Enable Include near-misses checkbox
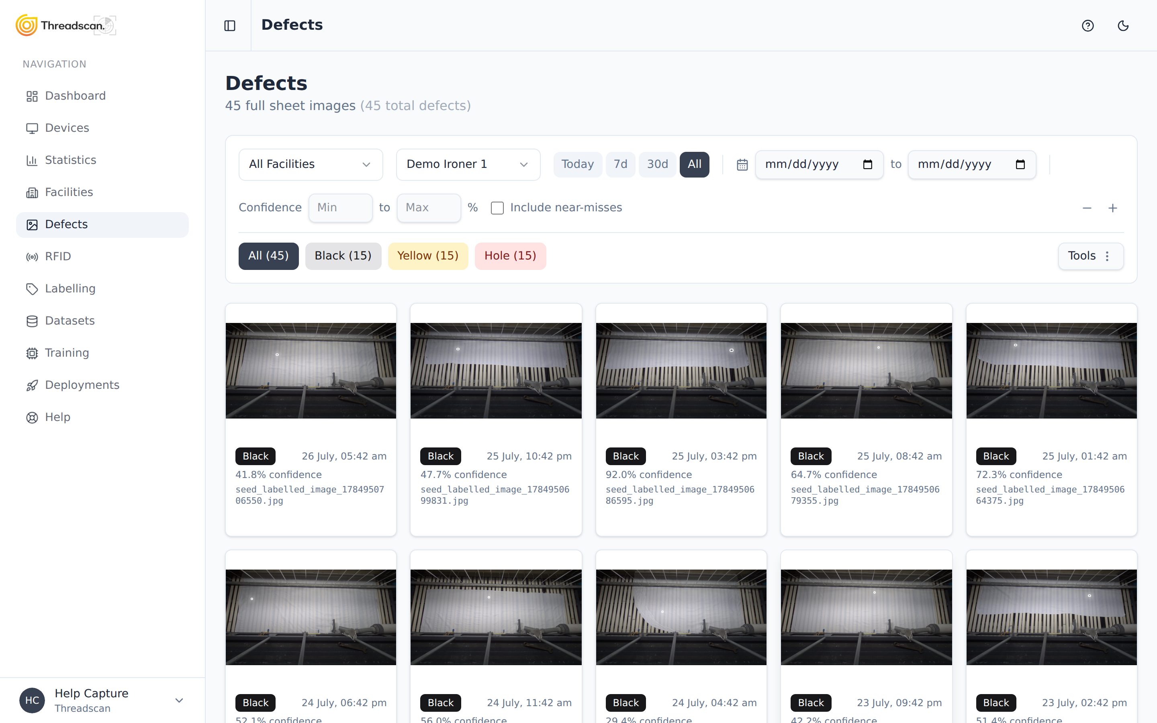1157x723 pixels. tap(497, 208)
